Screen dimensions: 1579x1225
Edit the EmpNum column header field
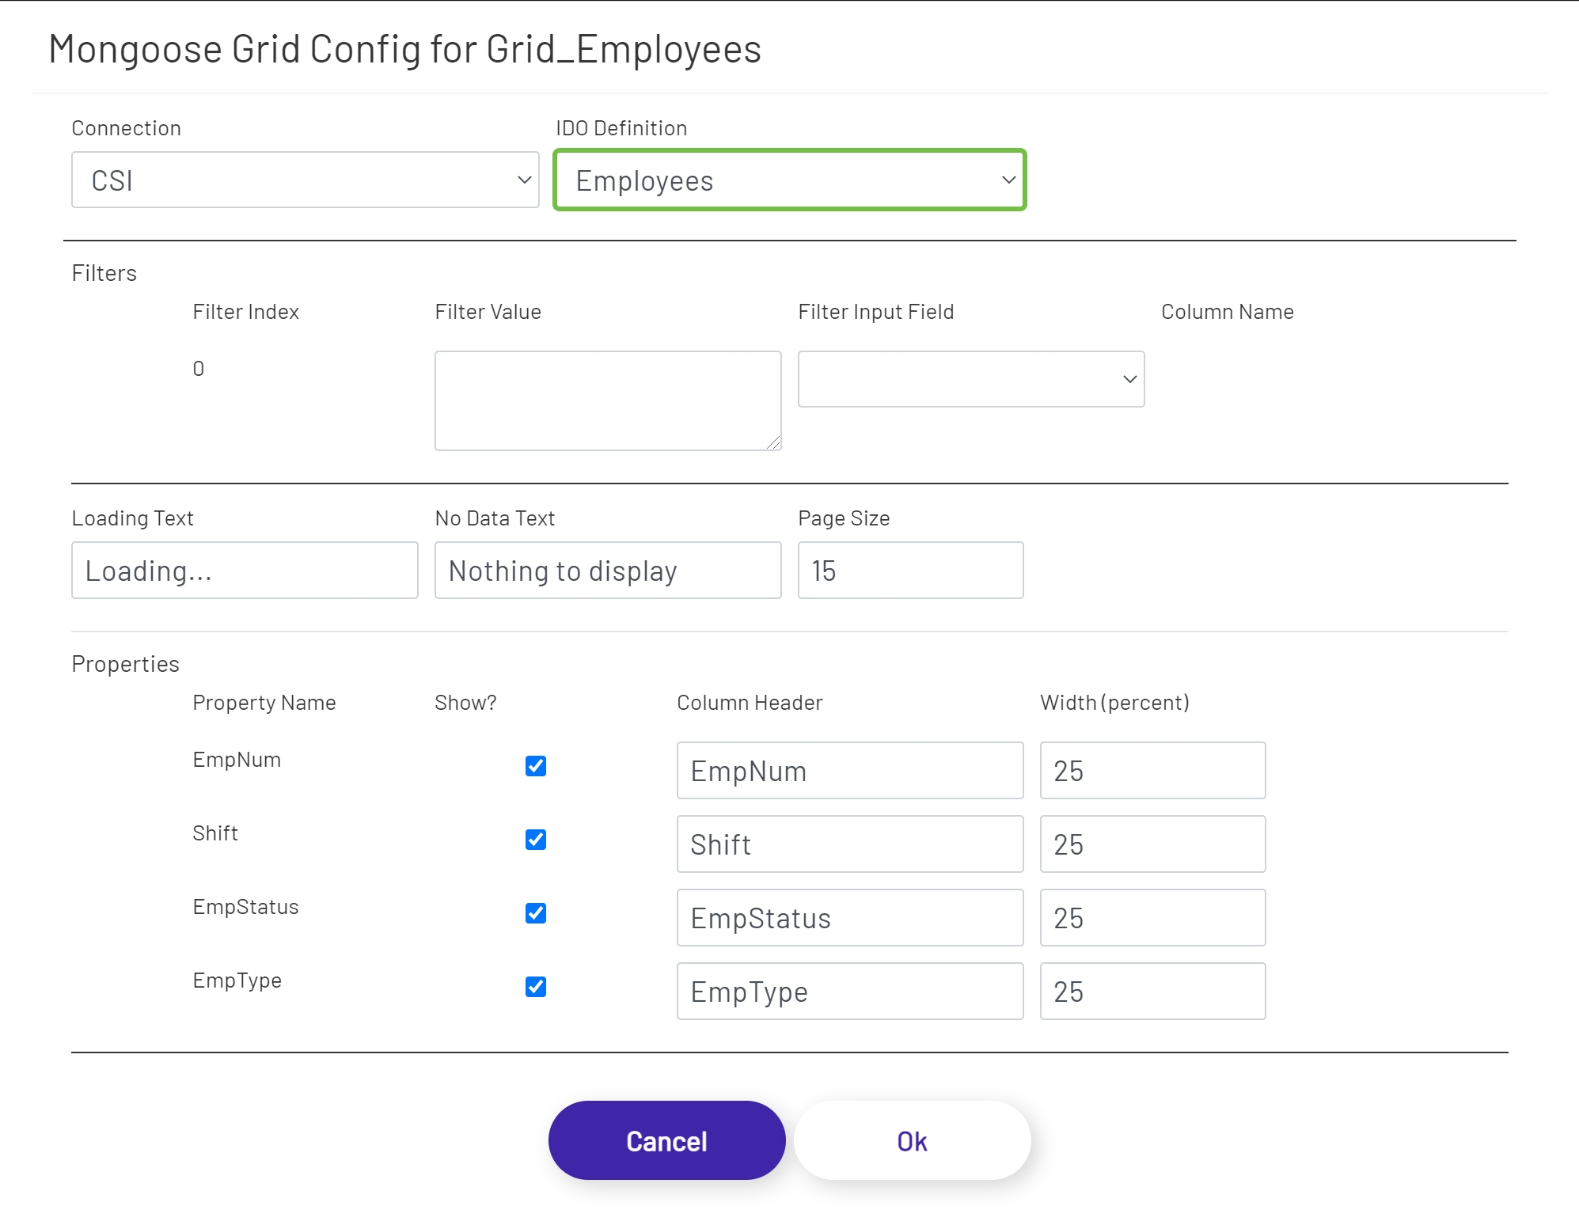(849, 770)
